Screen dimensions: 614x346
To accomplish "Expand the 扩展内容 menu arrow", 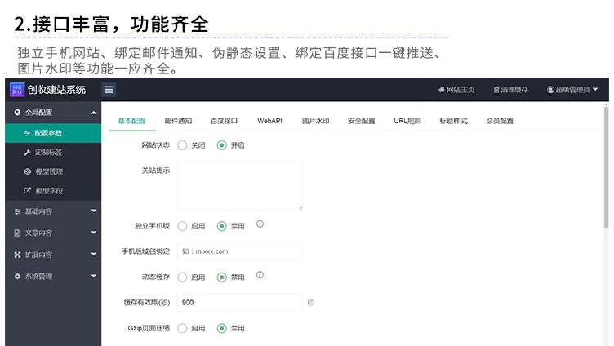I will click(94, 254).
